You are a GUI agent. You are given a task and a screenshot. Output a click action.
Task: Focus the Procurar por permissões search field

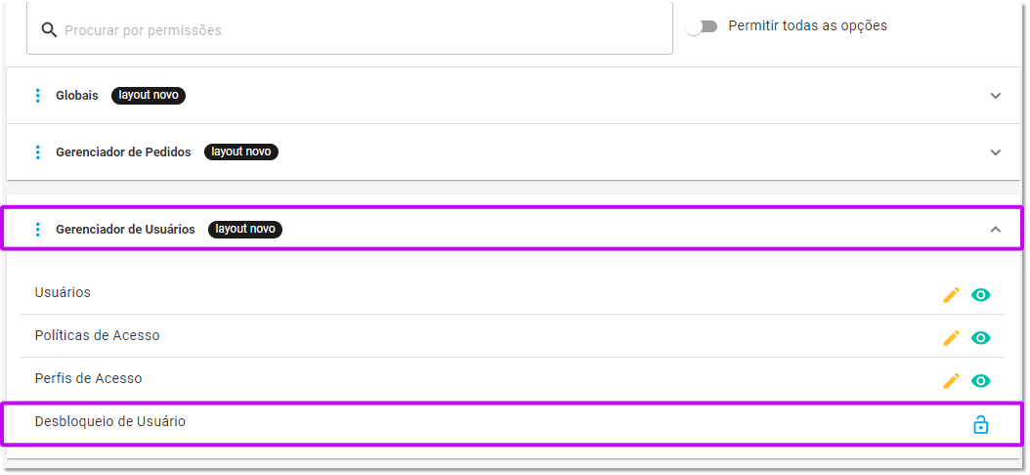point(350,27)
